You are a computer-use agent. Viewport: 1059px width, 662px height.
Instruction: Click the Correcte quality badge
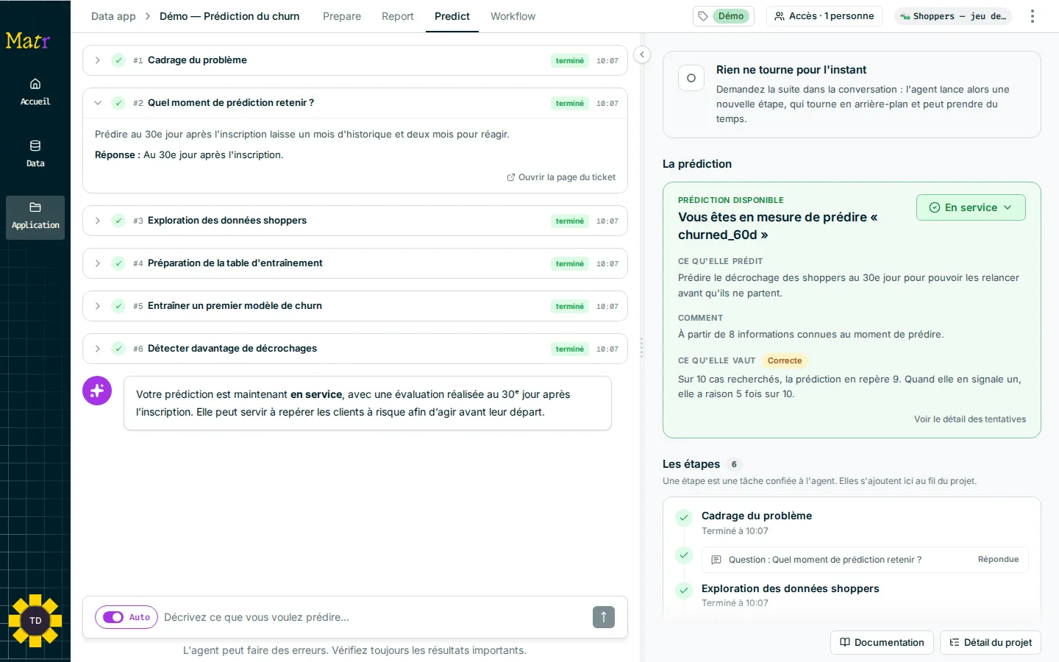(x=785, y=360)
